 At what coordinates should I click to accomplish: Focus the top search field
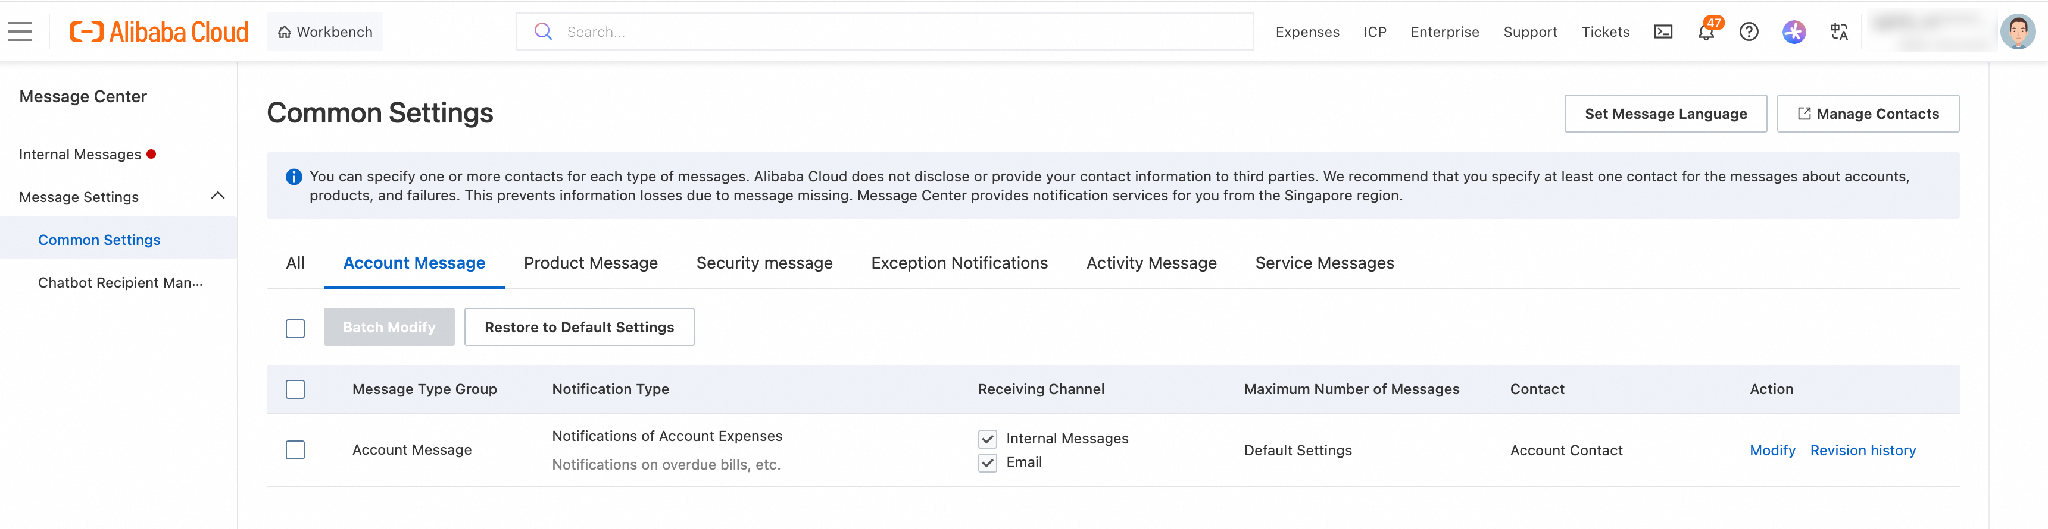tap(898, 32)
